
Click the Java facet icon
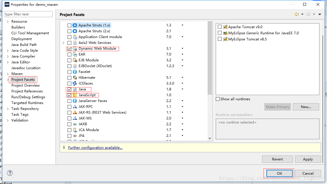tap(75, 89)
